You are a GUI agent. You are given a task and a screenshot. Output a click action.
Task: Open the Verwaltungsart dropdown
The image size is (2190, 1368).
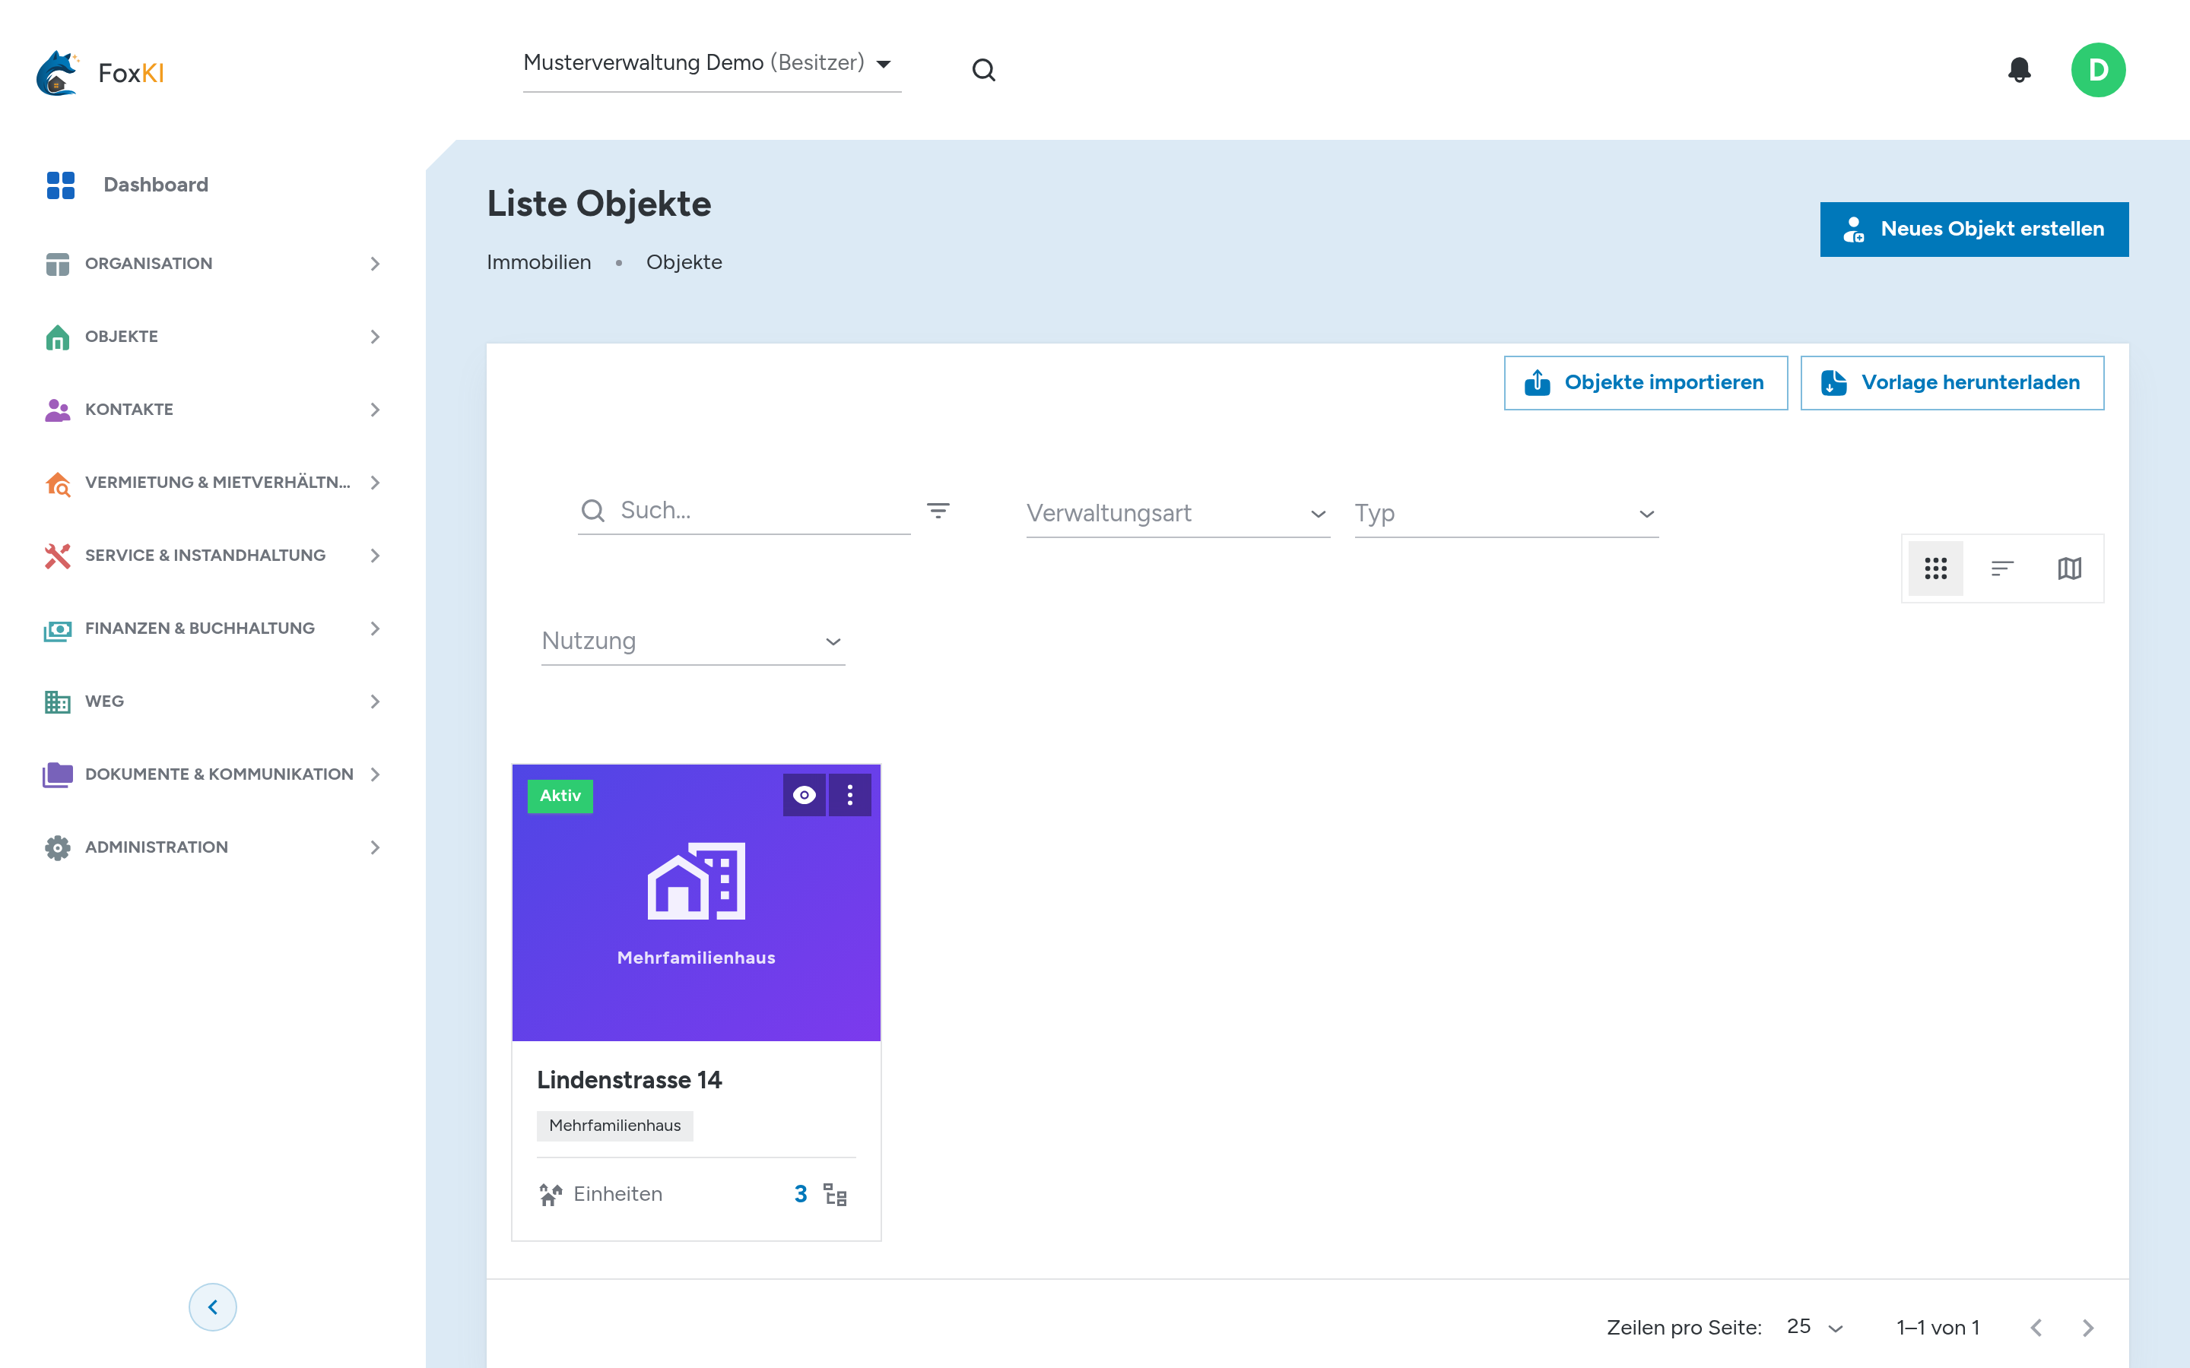point(1177,513)
